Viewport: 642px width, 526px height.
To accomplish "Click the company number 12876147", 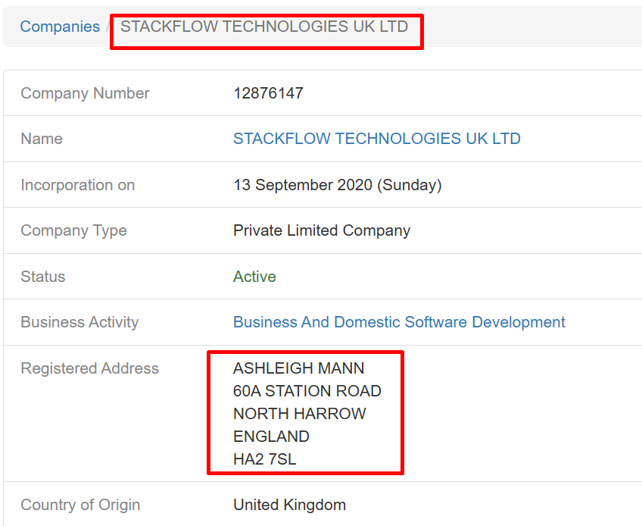I will (268, 93).
